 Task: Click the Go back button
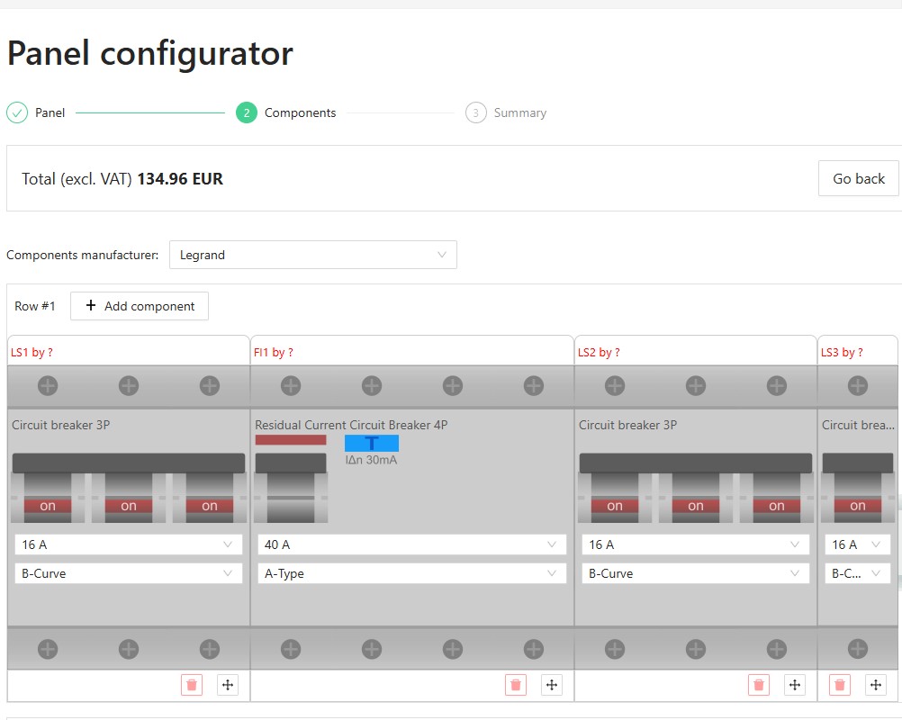click(x=858, y=179)
